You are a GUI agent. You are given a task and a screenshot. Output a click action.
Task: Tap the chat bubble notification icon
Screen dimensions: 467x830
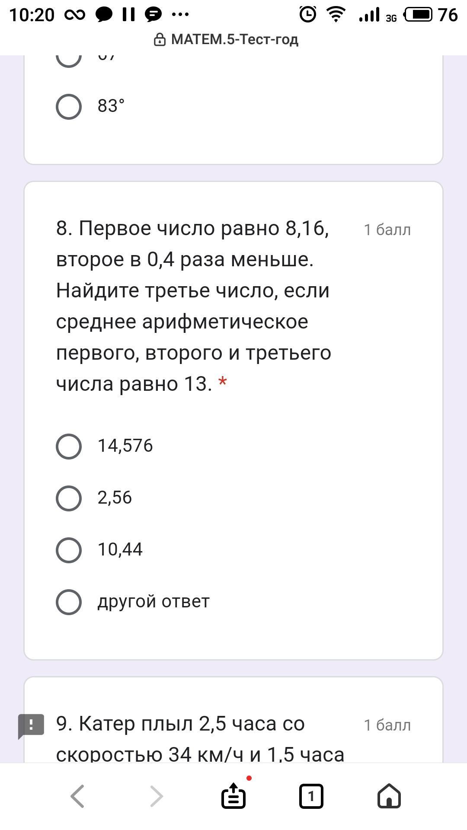point(104,15)
